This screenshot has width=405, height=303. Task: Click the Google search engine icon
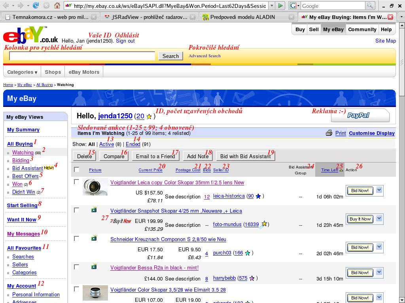pyautogui.click(x=293, y=6)
